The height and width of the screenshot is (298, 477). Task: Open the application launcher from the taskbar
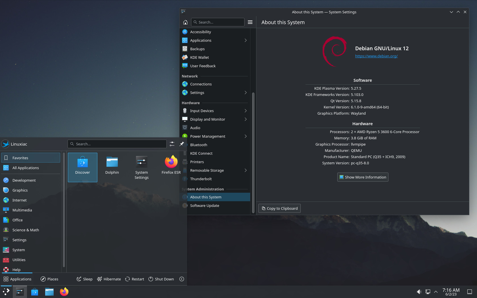point(6,292)
